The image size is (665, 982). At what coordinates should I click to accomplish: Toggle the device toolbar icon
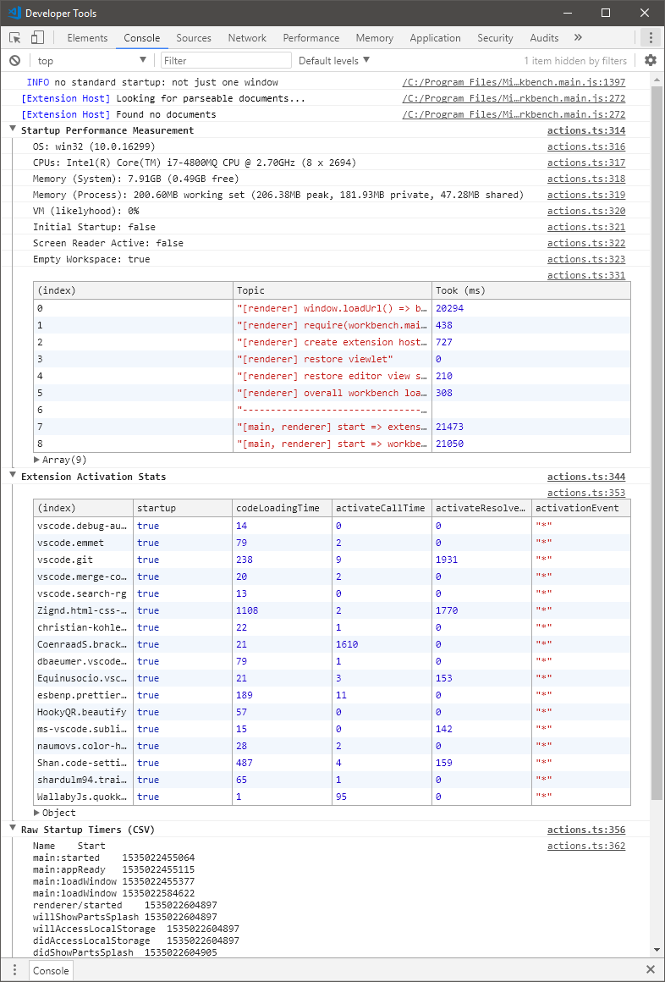38,37
